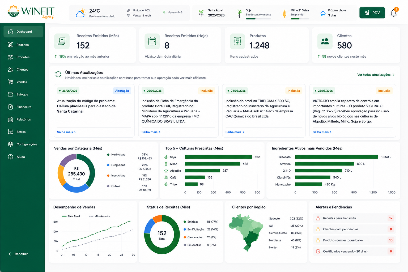The image size is (408, 272).
Task: Select Dashboard in the sidebar
Action: 23,32
